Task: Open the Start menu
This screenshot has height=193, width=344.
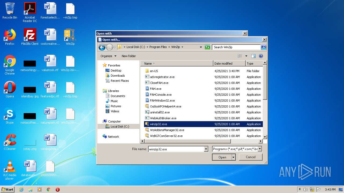Action: tap(7, 190)
